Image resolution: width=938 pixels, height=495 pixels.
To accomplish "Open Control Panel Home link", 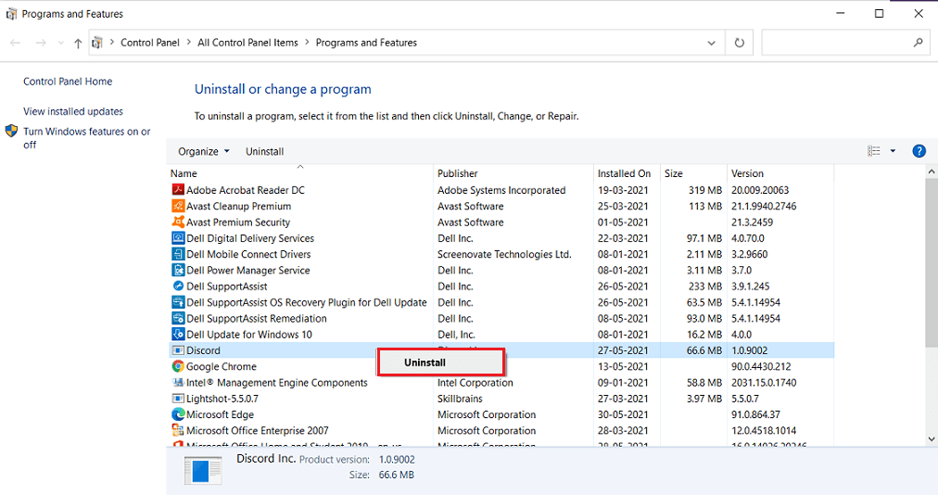I will click(x=68, y=82).
